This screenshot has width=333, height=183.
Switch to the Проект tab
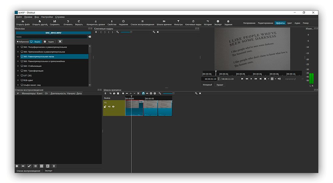tap(220, 85)
